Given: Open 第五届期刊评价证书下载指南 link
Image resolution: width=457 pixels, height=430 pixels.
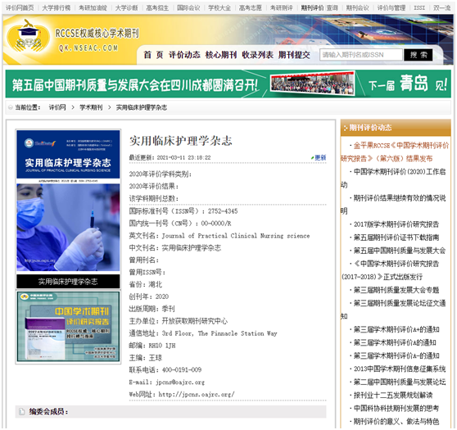Looking at the screenshot, I should pos(396,238).
